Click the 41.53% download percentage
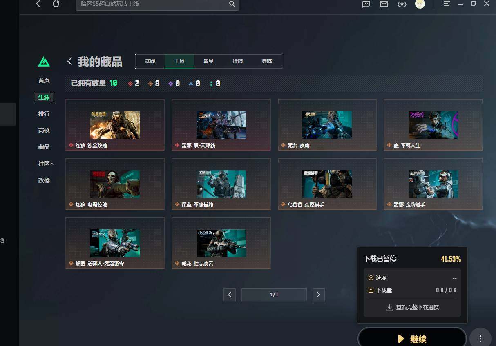Image resolution: width=496 pixels, height=346 pixels. tap(451, 259)
